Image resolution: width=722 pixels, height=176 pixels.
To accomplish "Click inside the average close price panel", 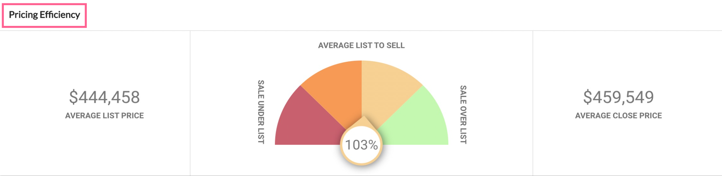I will 627,103.
